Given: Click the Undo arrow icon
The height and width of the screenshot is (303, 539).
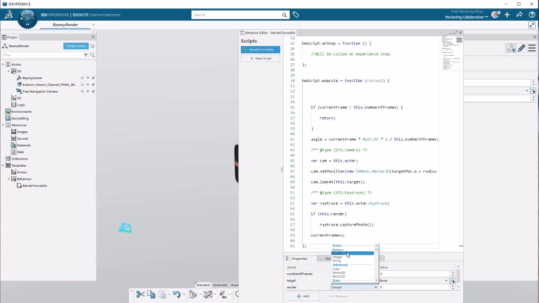Looking at the screenshot, I should tap(176, 294).
